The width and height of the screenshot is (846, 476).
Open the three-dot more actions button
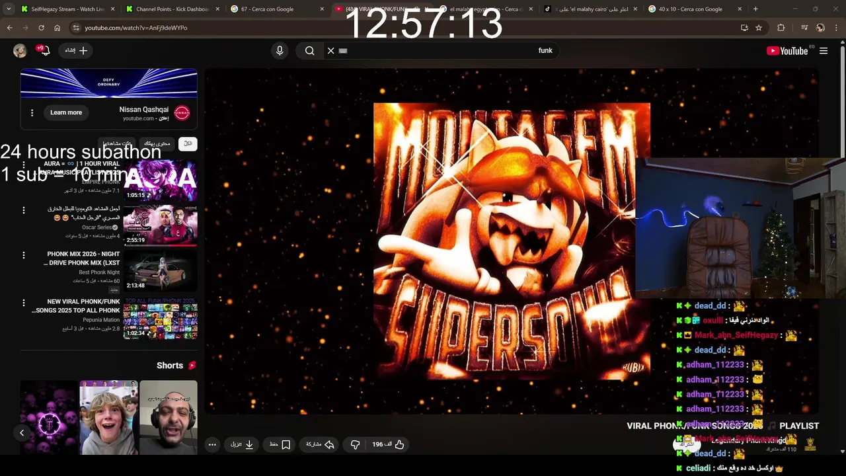[212, 444]
